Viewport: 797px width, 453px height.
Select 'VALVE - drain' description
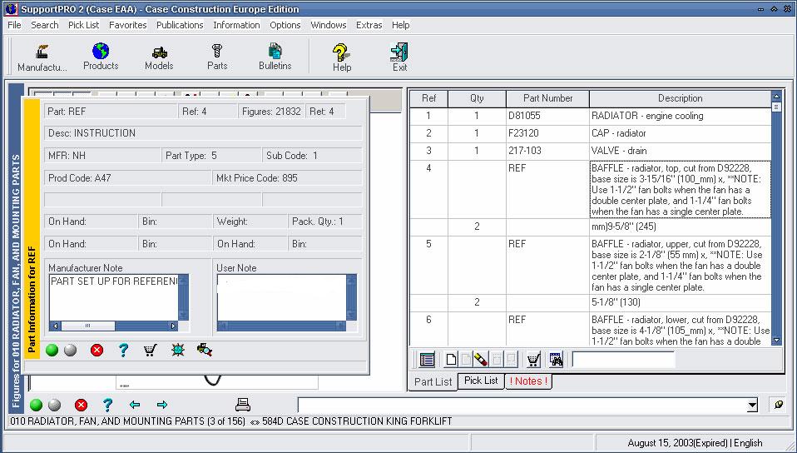[680, 151]
